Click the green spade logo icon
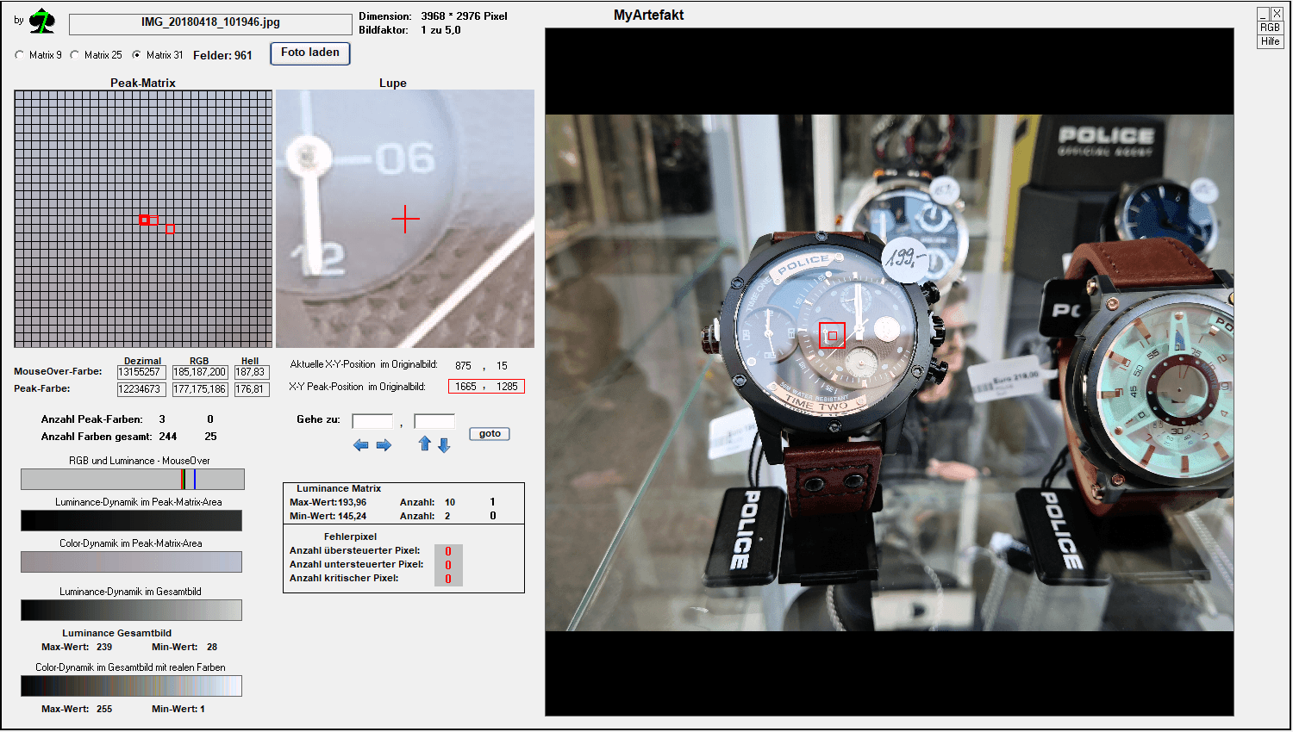 41,22
